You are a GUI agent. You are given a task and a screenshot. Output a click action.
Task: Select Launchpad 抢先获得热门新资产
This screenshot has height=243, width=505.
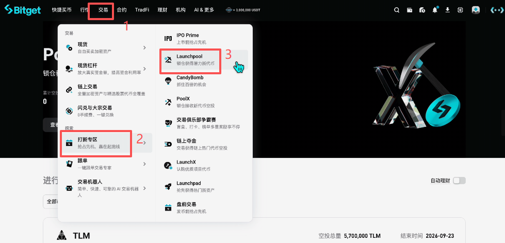[204, 187]
